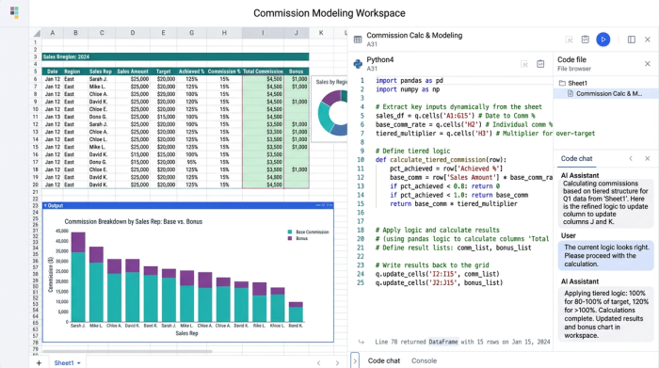Screen dimensions: 659x368
Task: Click the return arrow icon in output line
Action: click(361, 342)
